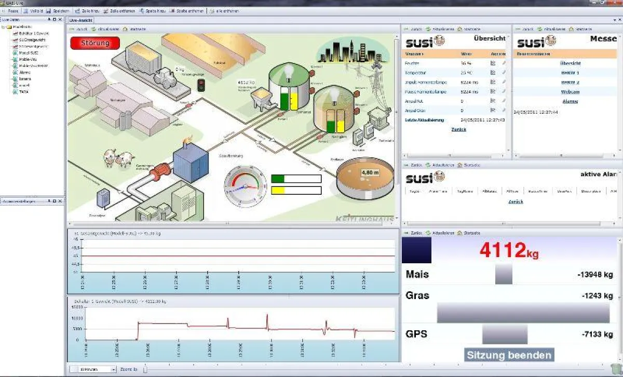Click the Spalte entfernen toolbar icon
The width and height of the screenshot is (623, 377).
(x=172, y=11)
